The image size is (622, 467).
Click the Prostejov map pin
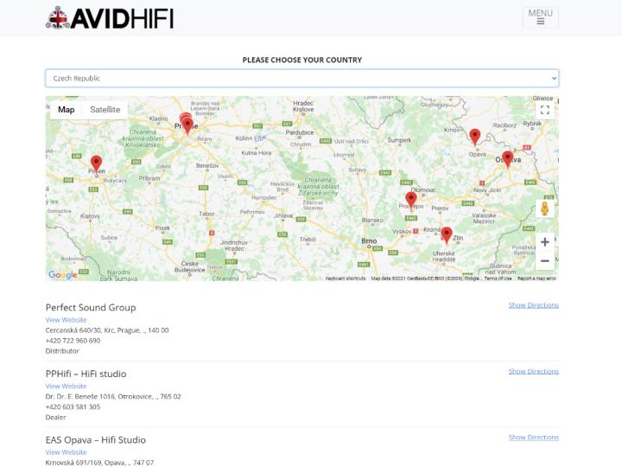pos(411,200)
